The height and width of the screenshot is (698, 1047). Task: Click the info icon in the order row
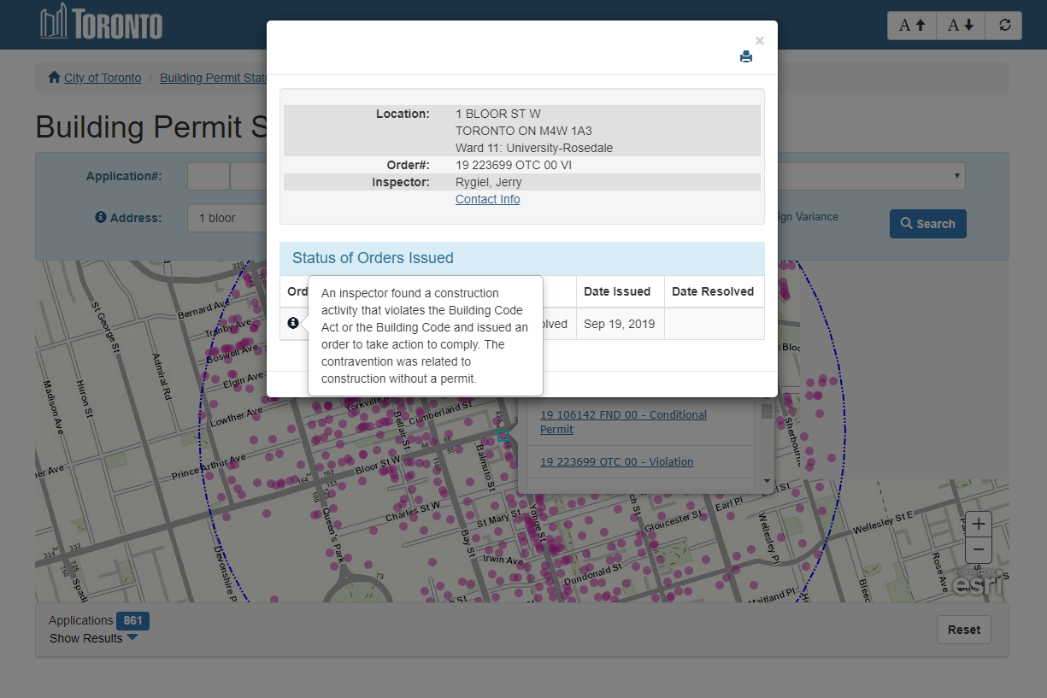tap(293, 323)
